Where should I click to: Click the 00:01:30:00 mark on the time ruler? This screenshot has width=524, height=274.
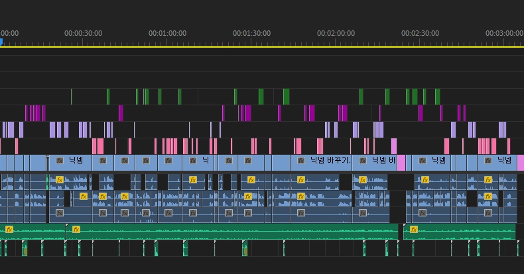(251, 33)
